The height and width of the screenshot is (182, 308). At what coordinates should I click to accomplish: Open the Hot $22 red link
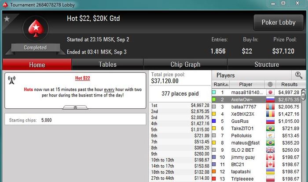click(83, 78)
